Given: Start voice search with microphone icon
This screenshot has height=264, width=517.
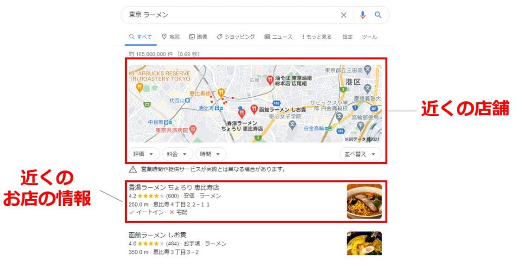Looking at the screenshot, I should click(363, 15).
